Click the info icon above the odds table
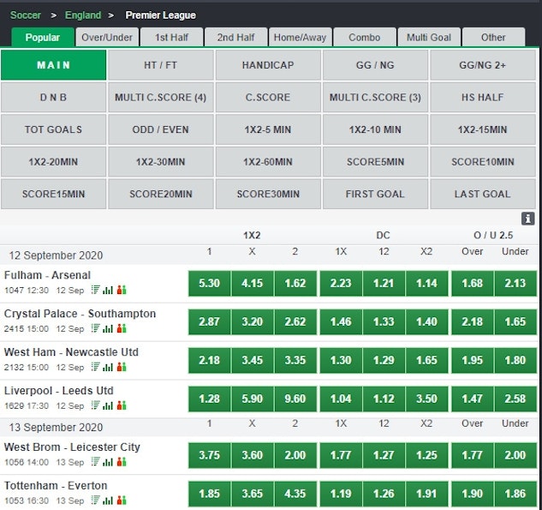The height and width of the screenshot is (510, 542). click(527, 219)
